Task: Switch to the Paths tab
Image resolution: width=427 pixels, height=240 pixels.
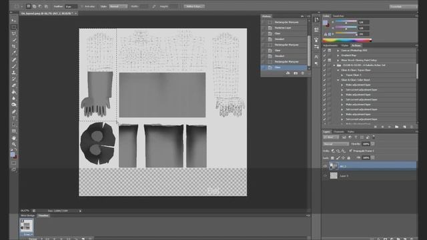Action: click(x=351, y=132)
